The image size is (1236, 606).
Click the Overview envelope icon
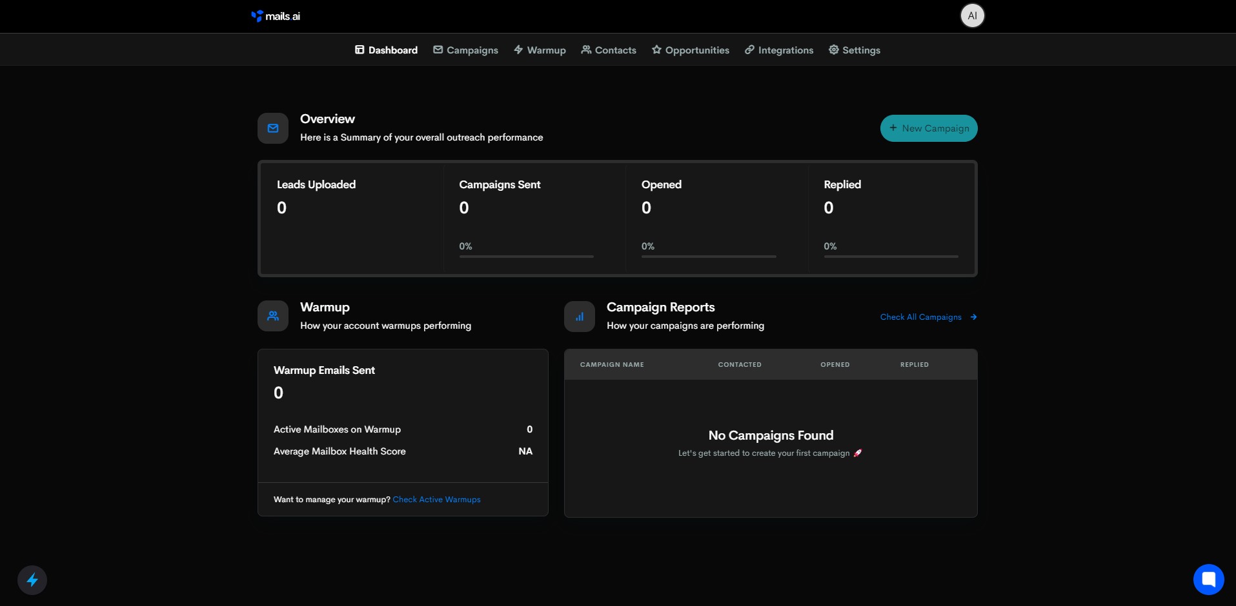(273, 128)
